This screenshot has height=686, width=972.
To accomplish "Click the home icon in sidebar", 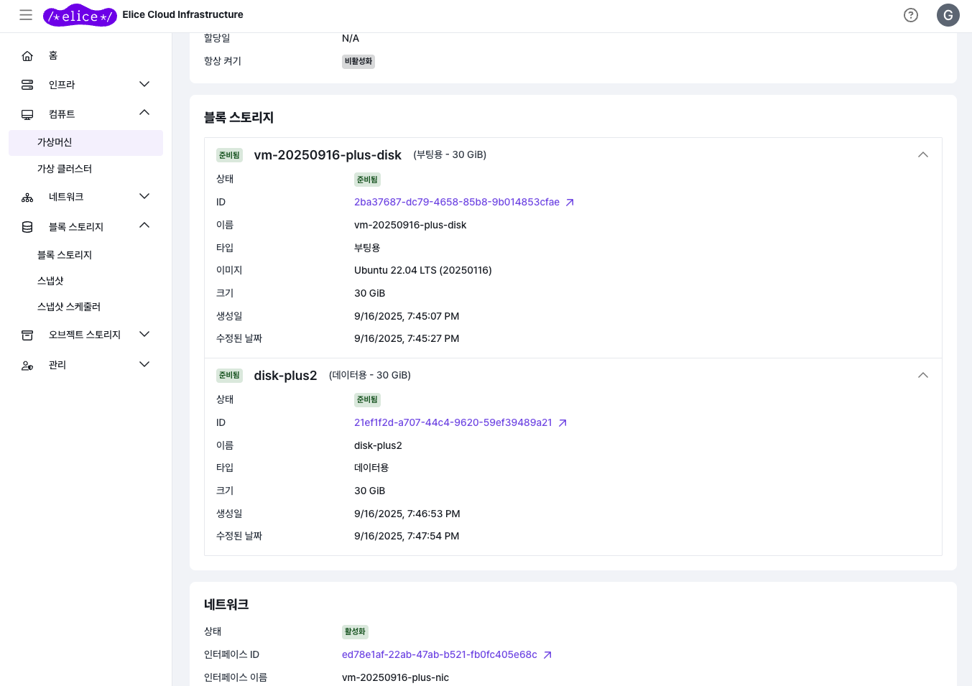I will (27, 56).
